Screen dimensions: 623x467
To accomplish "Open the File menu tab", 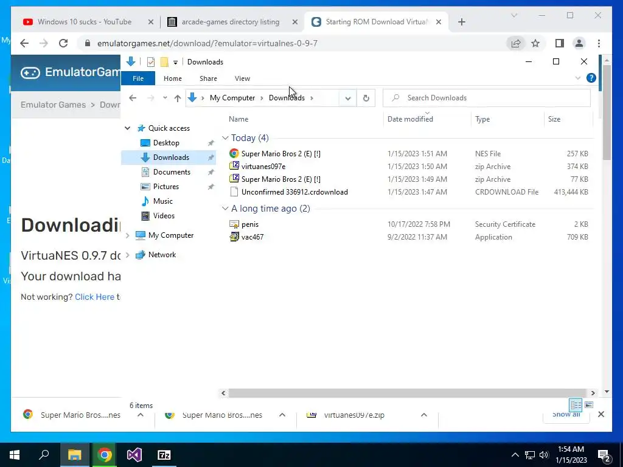I will coord(138,78).
